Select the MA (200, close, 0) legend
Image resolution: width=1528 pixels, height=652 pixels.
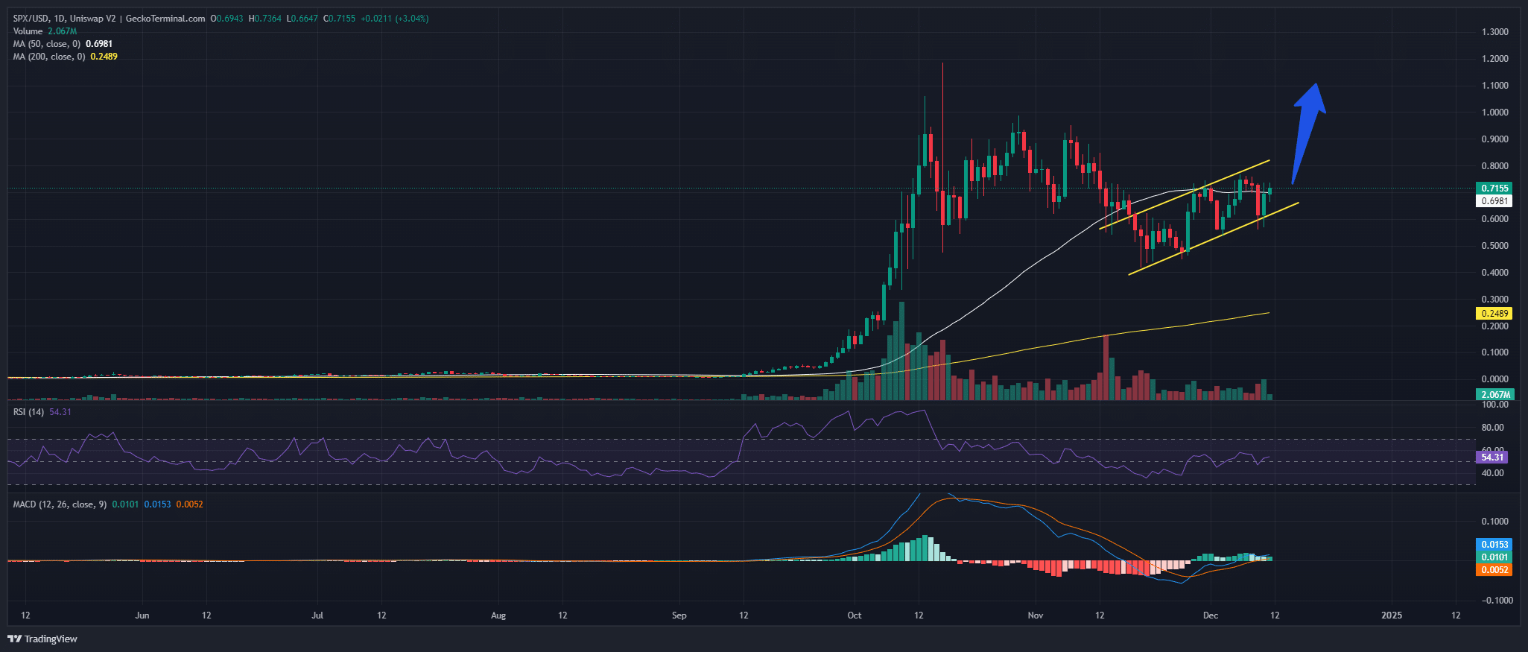pos(65,57)
